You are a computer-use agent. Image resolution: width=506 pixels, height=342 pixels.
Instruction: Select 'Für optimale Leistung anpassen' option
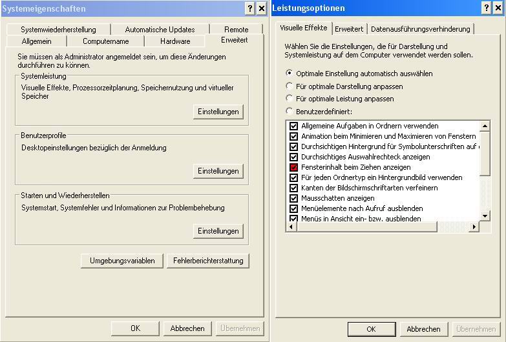pos(290,99)
